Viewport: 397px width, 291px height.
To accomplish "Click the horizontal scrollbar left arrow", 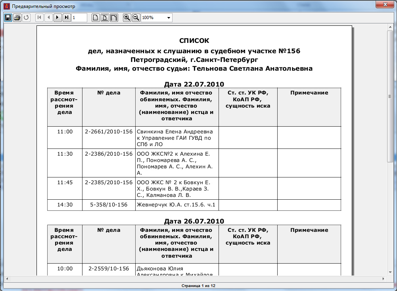I will pos(7,279).
